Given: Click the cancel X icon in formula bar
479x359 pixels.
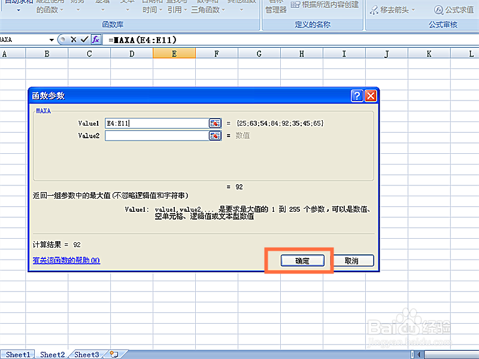Looking at the screenshot, I should click(73, 39).
